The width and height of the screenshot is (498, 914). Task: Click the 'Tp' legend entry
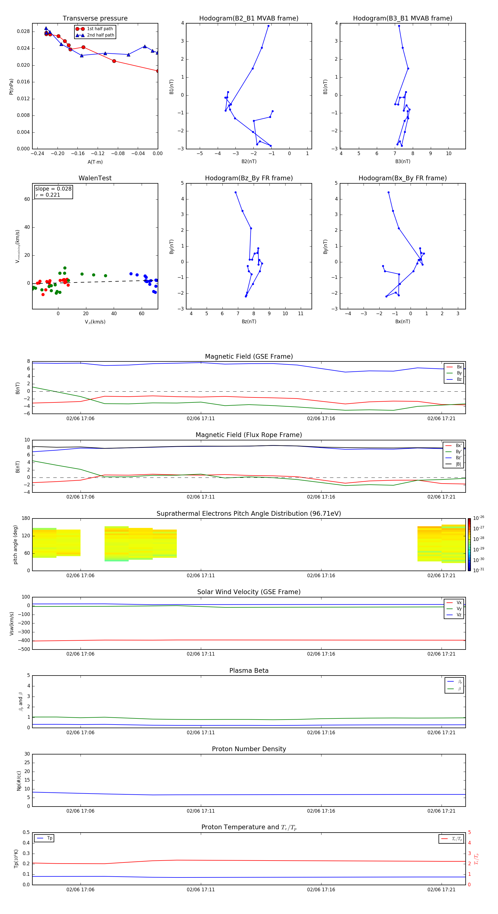coord(44,838)
